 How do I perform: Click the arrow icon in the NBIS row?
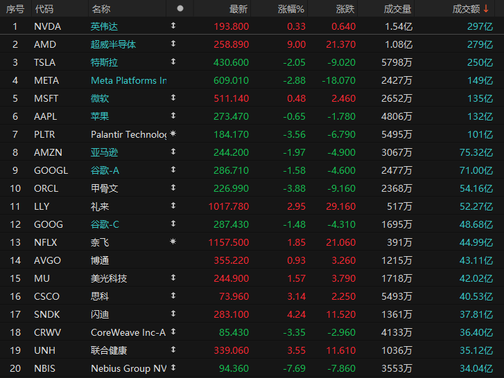click(173, 368)
